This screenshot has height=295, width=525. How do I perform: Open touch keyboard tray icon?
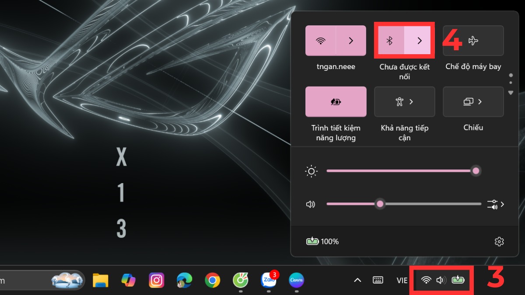pos(378,280)
